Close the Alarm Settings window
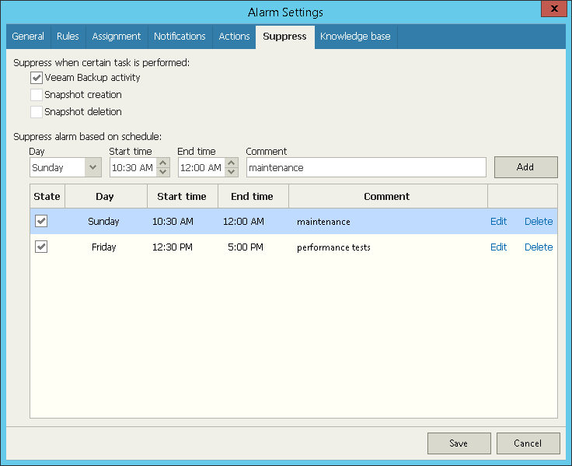Screen dimensions: 572x466 coord(554,9)
